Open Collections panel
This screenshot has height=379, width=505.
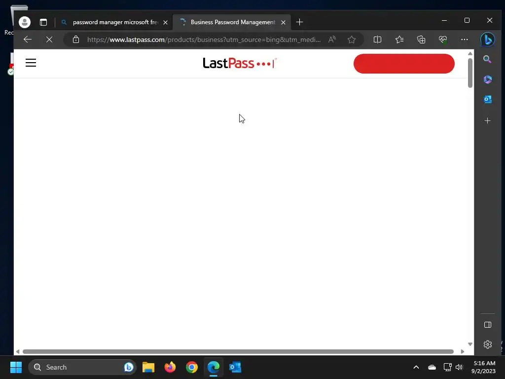421,39
